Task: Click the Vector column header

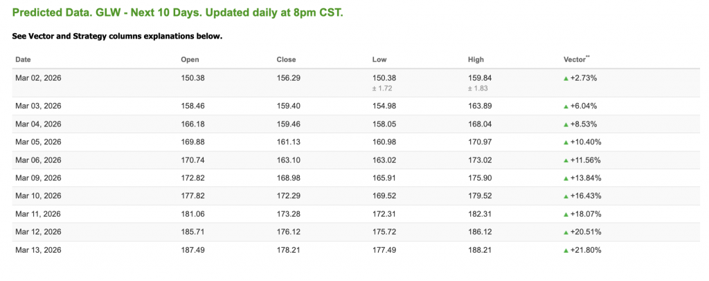Action: pyautogui.click(x=576, y=60)
